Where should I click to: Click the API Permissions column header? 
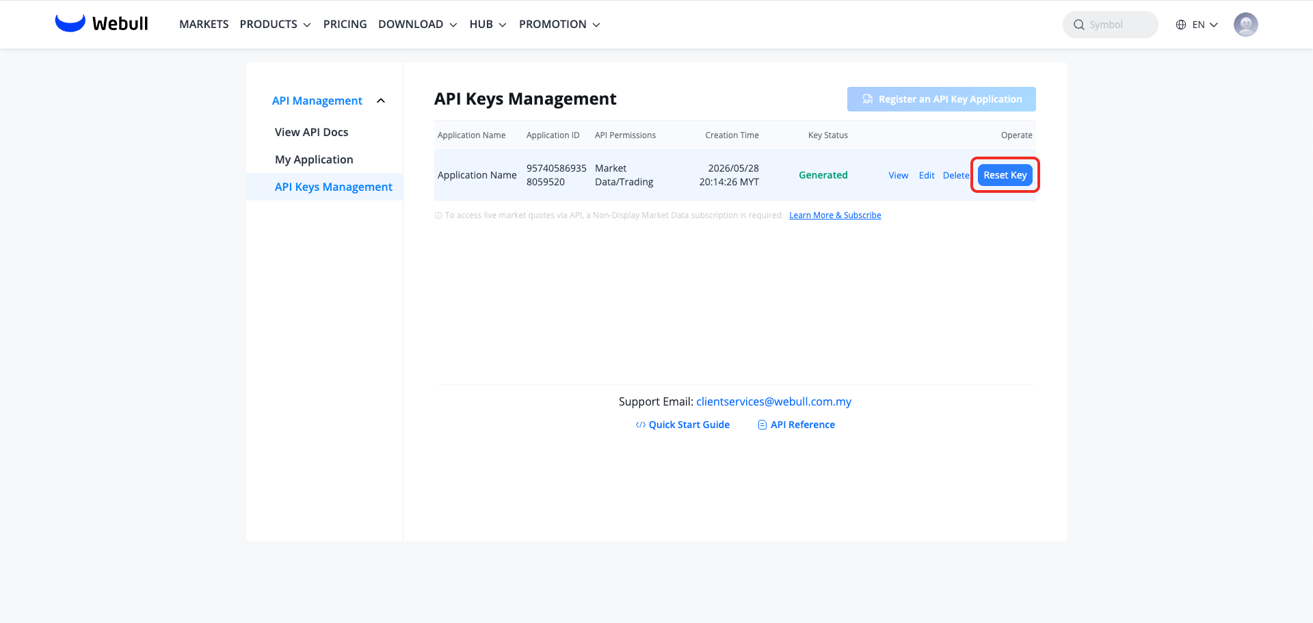click(625, 135)
